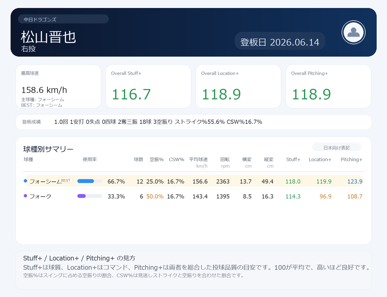Click the orange 50.0% whiff value

pos(155,196)
